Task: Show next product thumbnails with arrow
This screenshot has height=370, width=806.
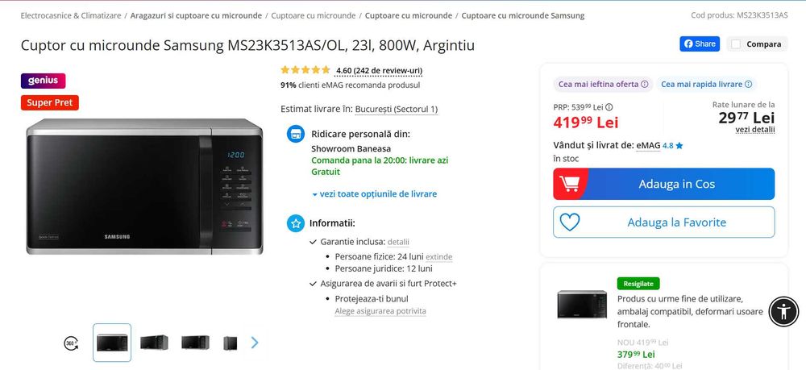Action: click(255, 343)
